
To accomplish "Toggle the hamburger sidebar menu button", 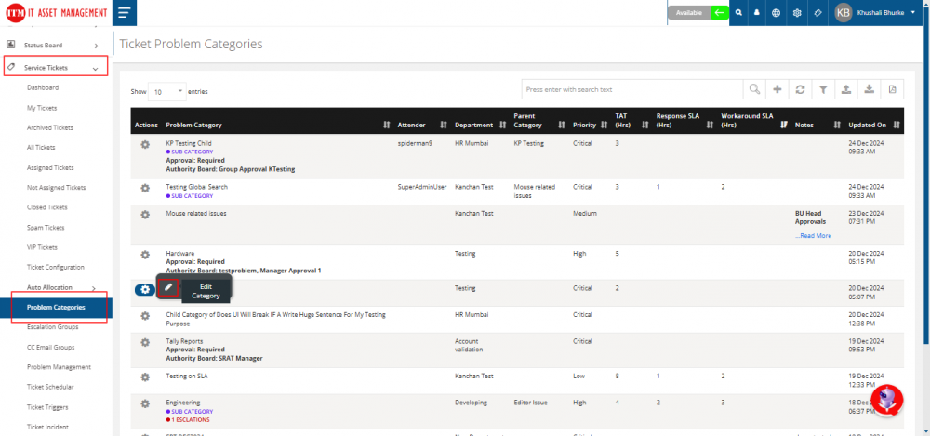I will (124, 13).
